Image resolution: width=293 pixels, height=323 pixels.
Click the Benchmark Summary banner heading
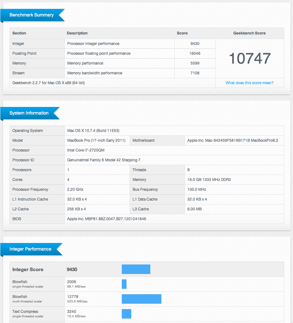(x=31, y=15)
